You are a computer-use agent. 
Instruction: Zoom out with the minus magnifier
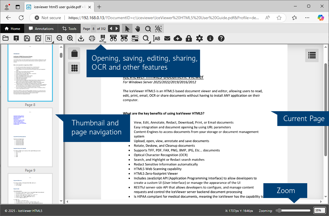(60, 38)
